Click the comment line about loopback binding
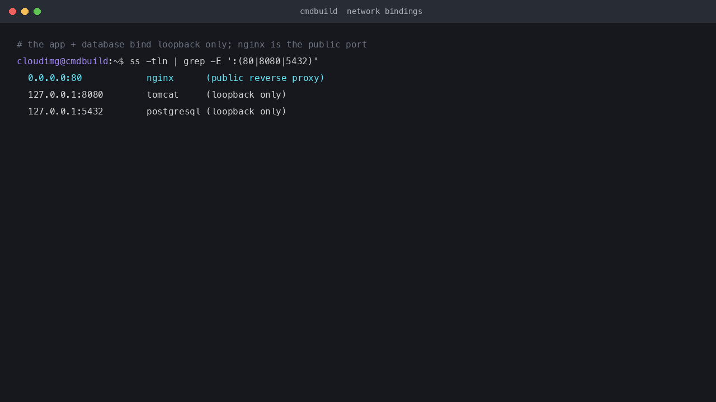Viewport: 716px width, 402px height. (x=192, y=45)
